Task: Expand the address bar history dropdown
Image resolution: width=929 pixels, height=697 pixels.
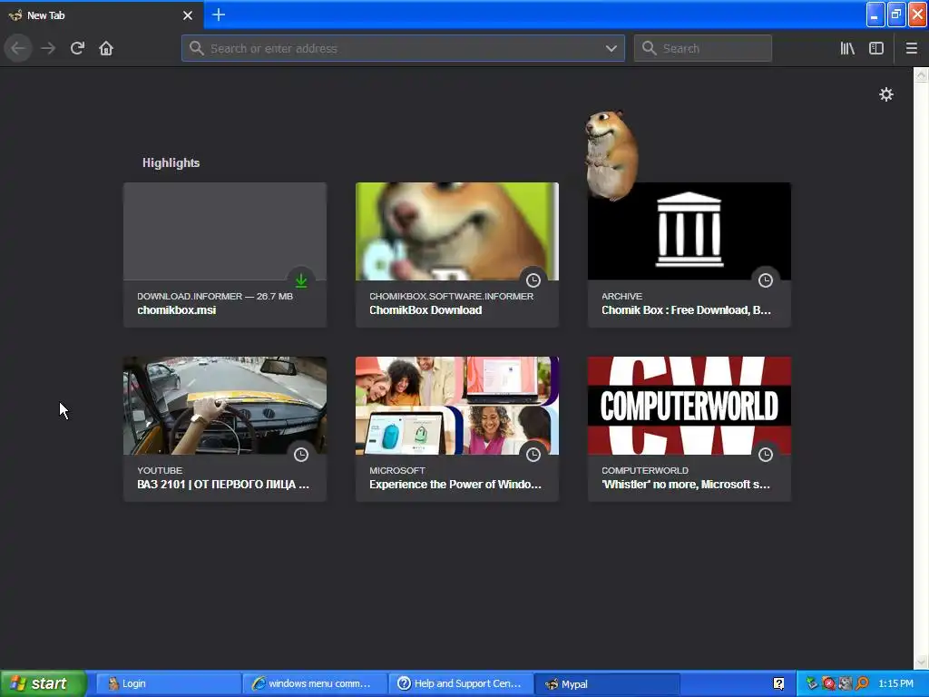Action: coord(611,49)
